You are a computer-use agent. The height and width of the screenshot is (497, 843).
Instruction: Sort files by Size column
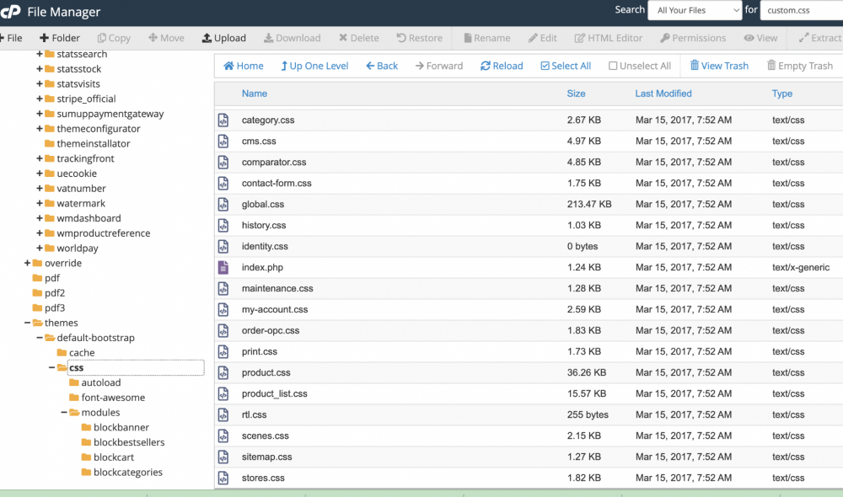coord(576,94)
